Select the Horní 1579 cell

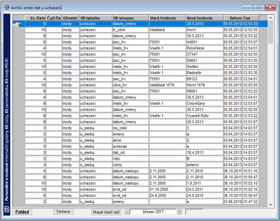coord(205,85)
